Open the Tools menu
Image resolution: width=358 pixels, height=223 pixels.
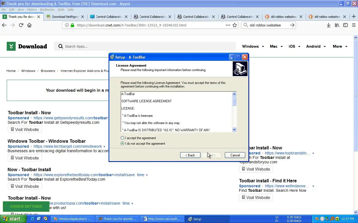pyautogui.click(x=61, y=9)
